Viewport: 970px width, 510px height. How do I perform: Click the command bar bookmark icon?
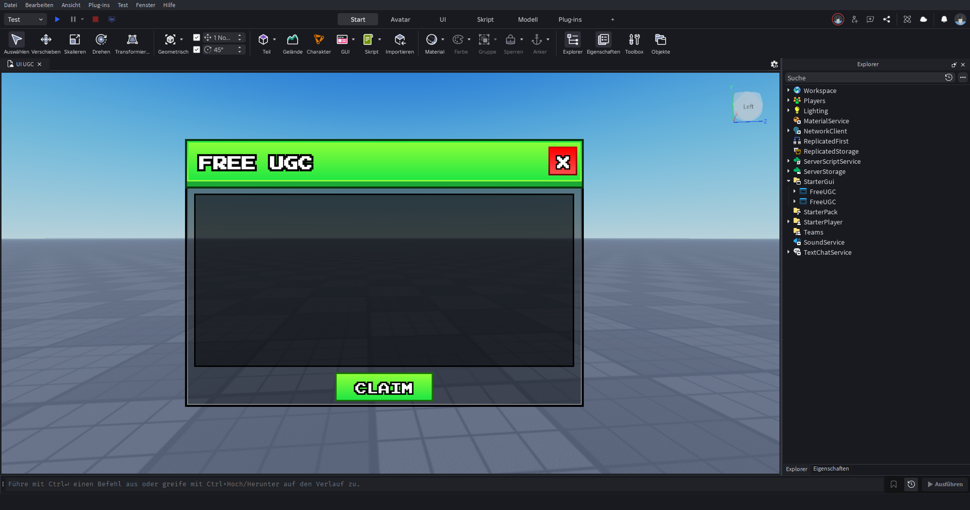pyautogui.click(x=894, y=484)
